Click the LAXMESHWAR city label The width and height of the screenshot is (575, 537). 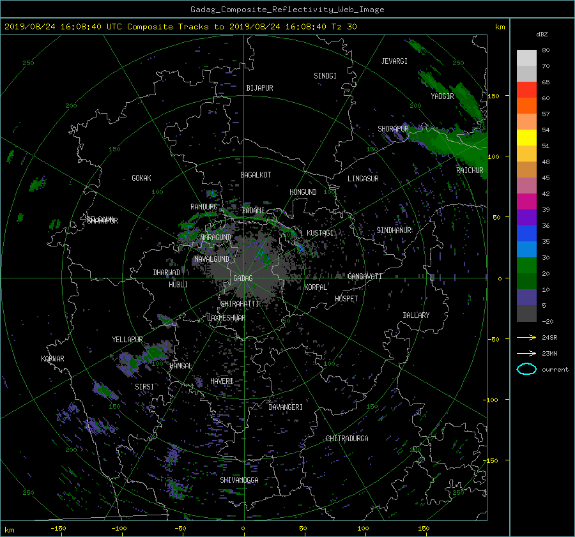[226, 318]
